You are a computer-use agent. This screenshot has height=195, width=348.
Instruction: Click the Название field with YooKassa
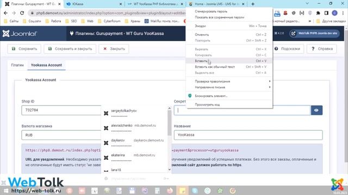click(248, 135)
